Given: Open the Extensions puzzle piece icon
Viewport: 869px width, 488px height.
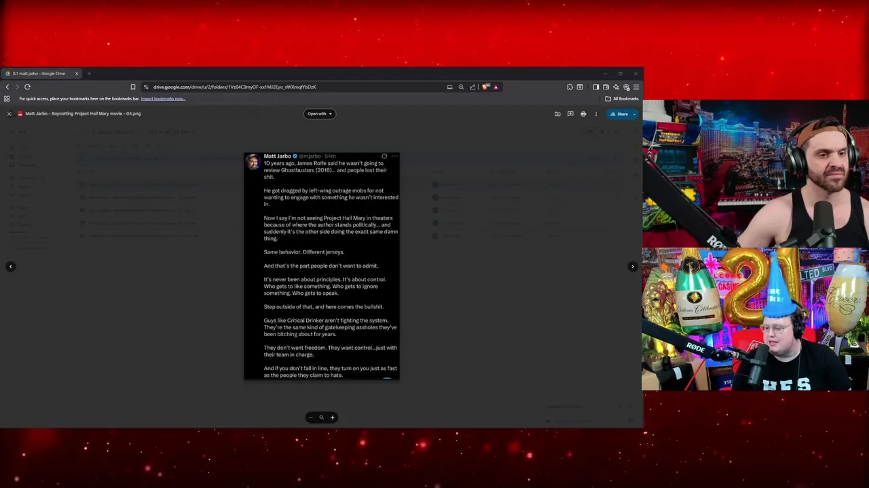Looking at the screenshot, I should [x=570, y=87].
